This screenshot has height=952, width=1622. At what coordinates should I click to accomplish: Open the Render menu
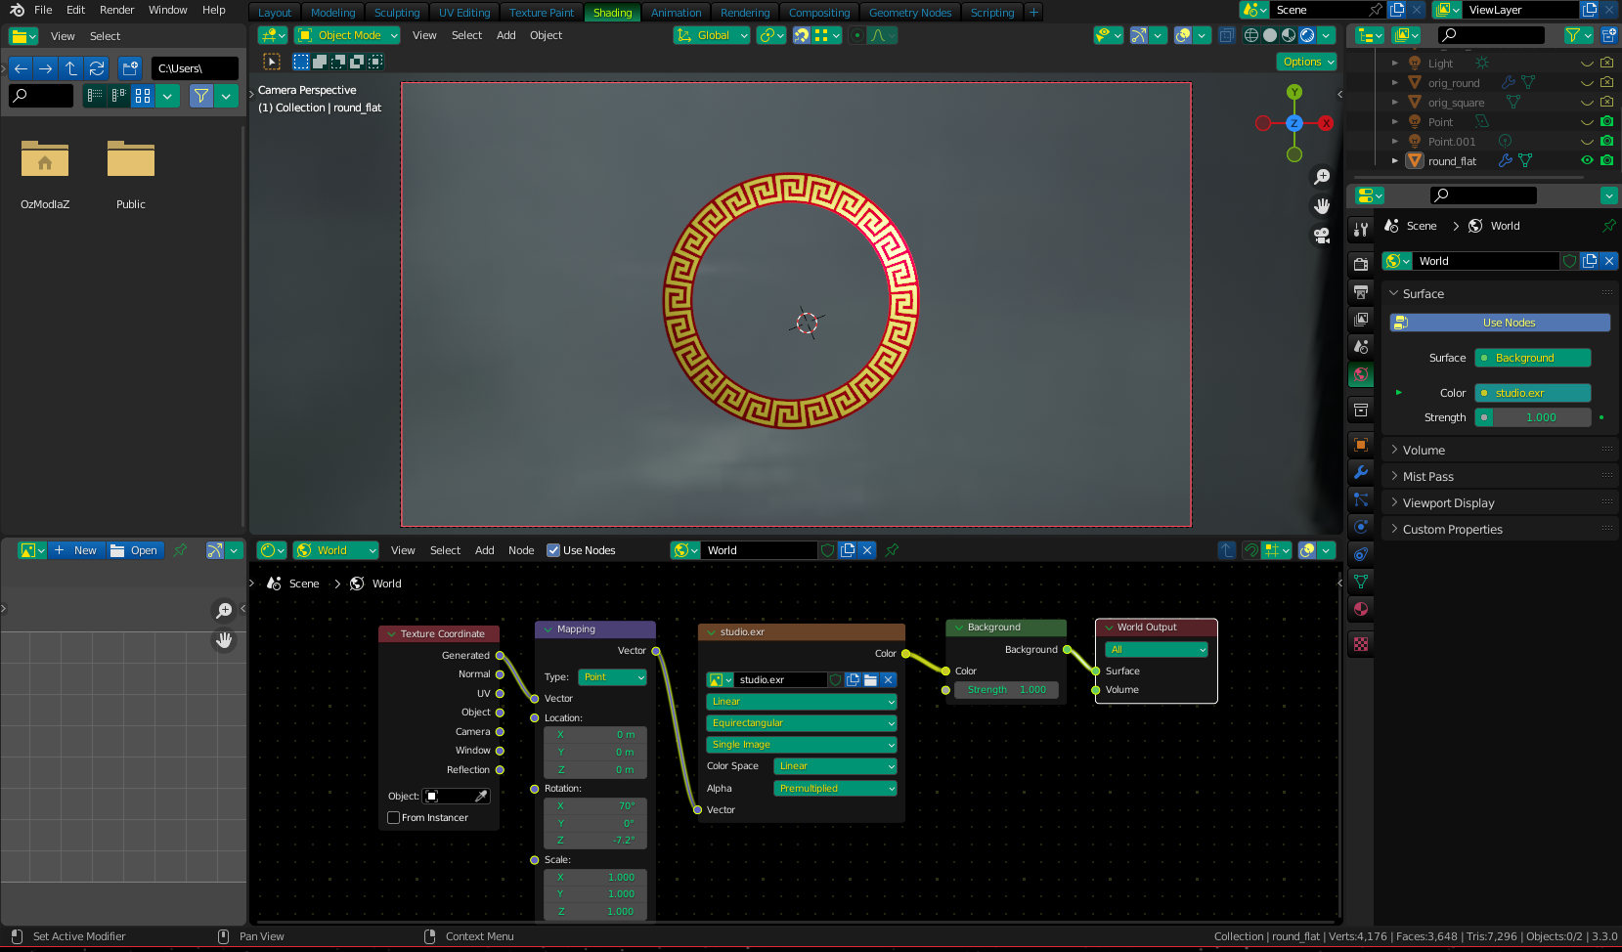(117, 10)
